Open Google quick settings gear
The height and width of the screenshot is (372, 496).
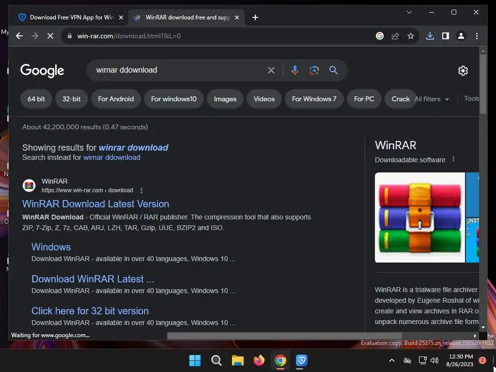click(x=463, y=71)
